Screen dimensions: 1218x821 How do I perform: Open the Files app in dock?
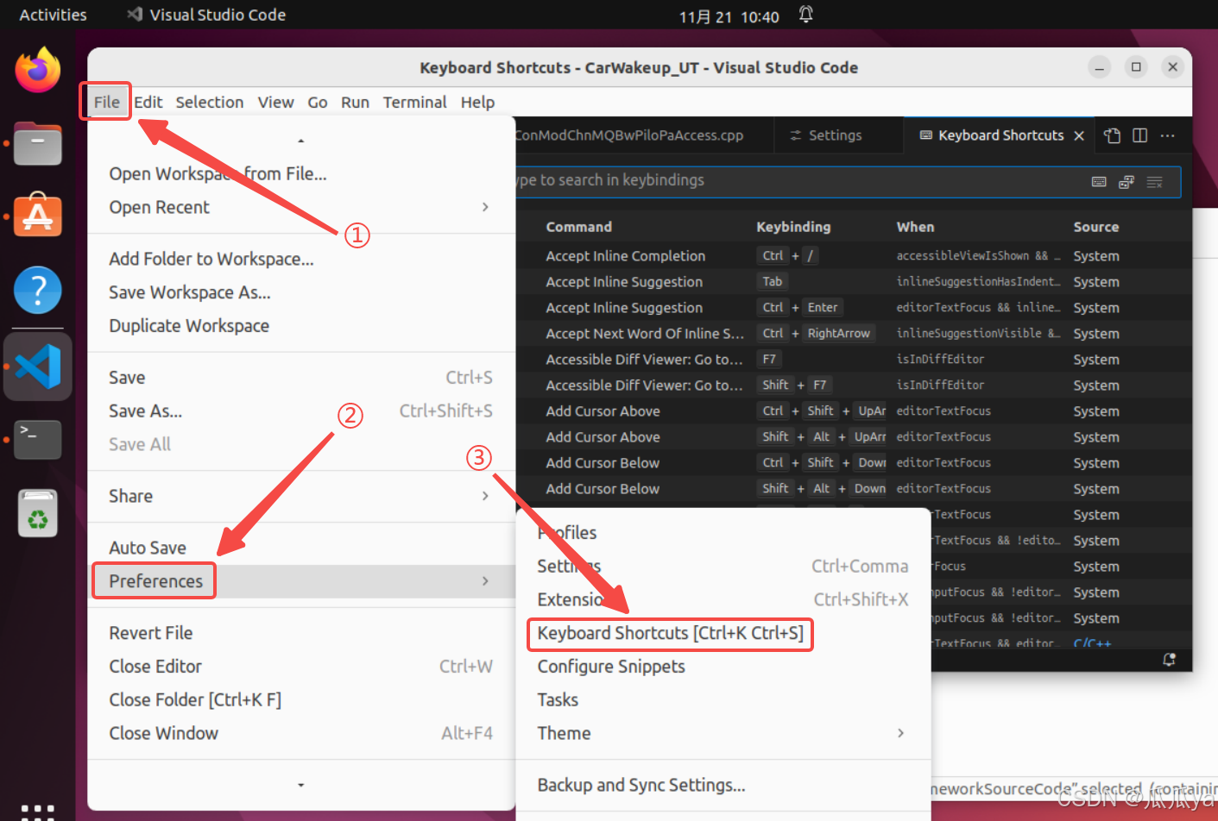tap(38, 143)
